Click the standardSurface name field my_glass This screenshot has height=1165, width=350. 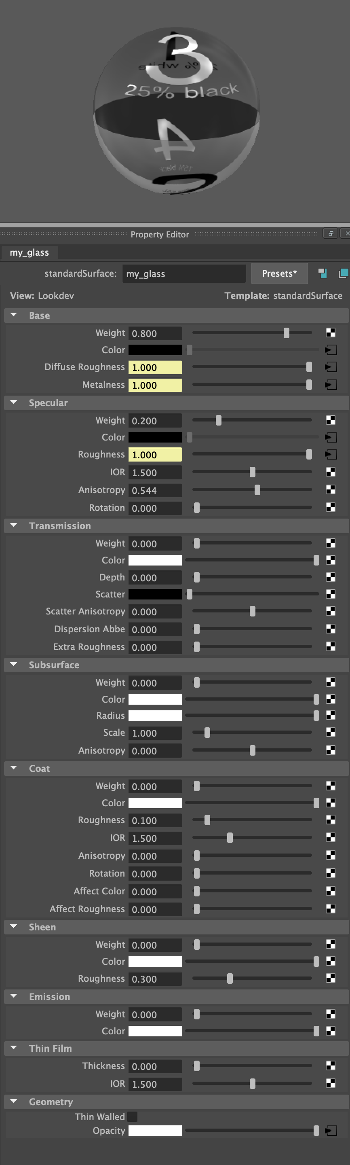click(x=184, y=273)
